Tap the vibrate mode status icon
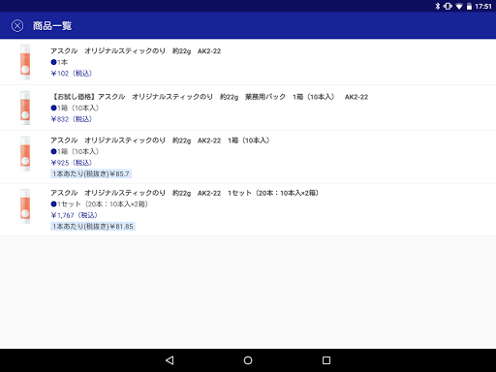Viewport: 496px width, 372px height. coord(448,6)
